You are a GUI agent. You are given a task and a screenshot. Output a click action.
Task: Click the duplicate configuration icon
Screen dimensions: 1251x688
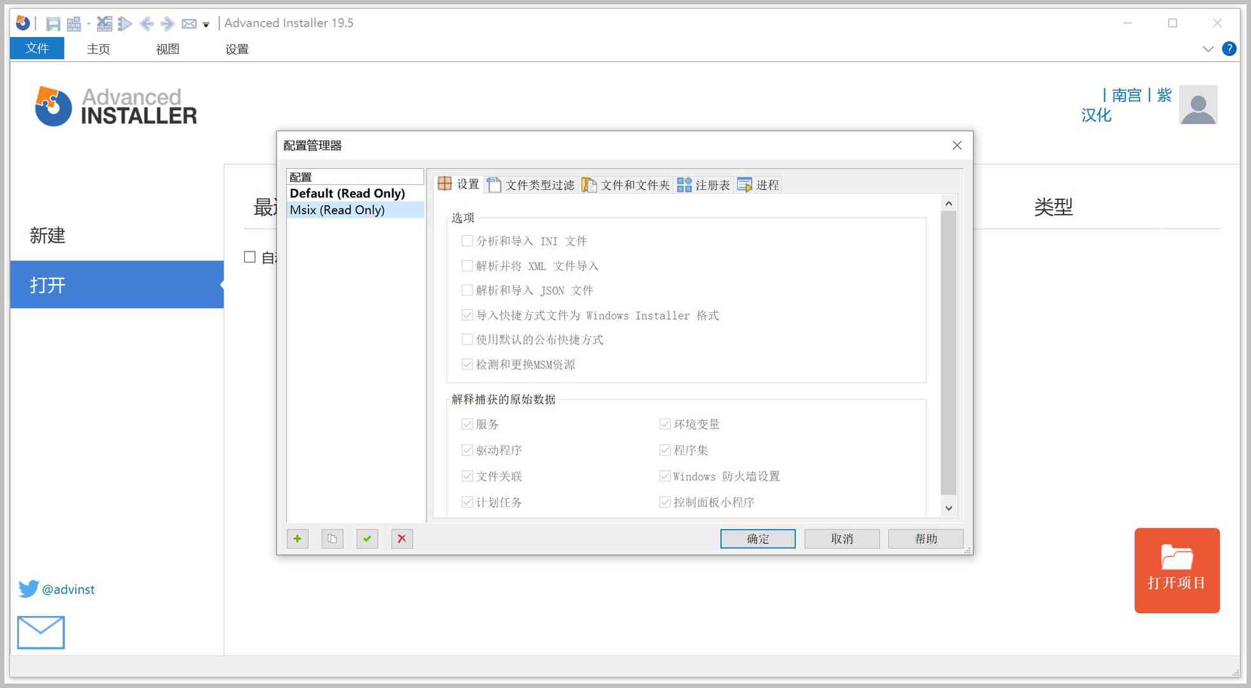tap(332, 539)
